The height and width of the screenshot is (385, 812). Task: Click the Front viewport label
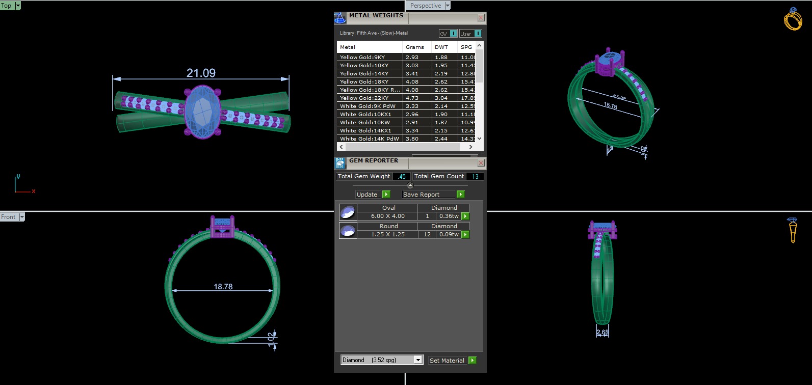9,217
